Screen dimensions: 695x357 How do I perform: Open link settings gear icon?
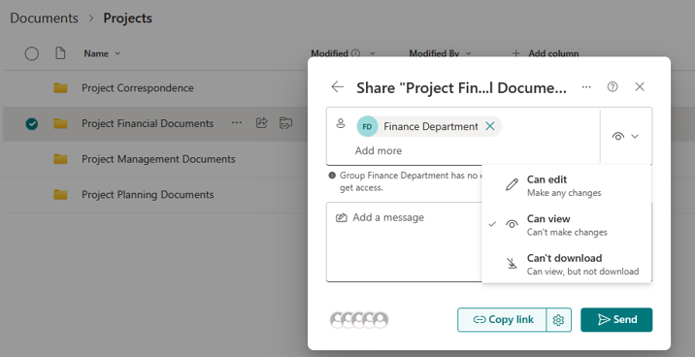558,320
